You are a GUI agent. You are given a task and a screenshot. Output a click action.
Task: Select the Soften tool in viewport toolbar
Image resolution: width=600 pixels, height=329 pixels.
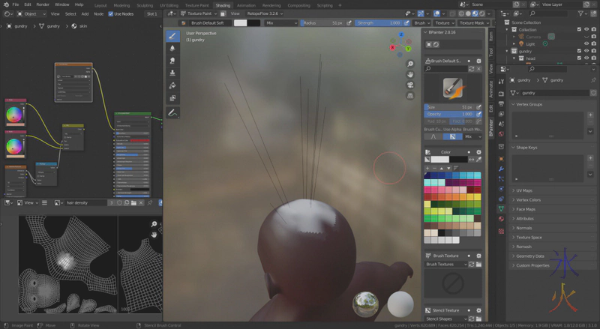click(172, 48)
